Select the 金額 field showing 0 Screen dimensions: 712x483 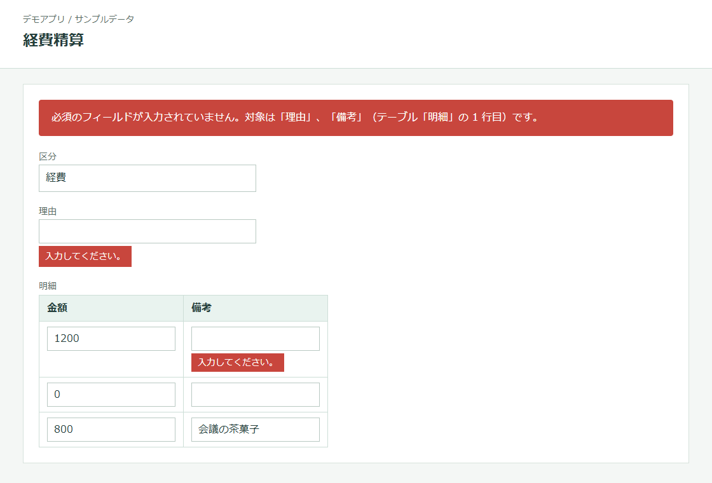[111, 395]
